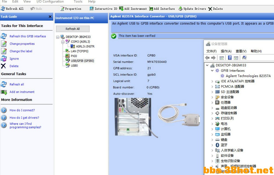
Task: Expand the IDE ATA/ATAPI 控制器 category
Action: click(212, 81)
